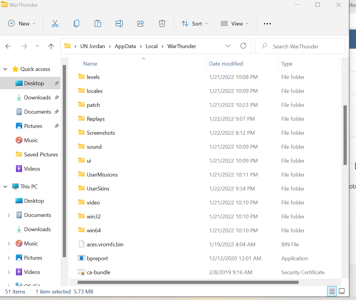Open the See more ellipsis menu
Viewport: 356px width, 300px height.
coord(267,23)
